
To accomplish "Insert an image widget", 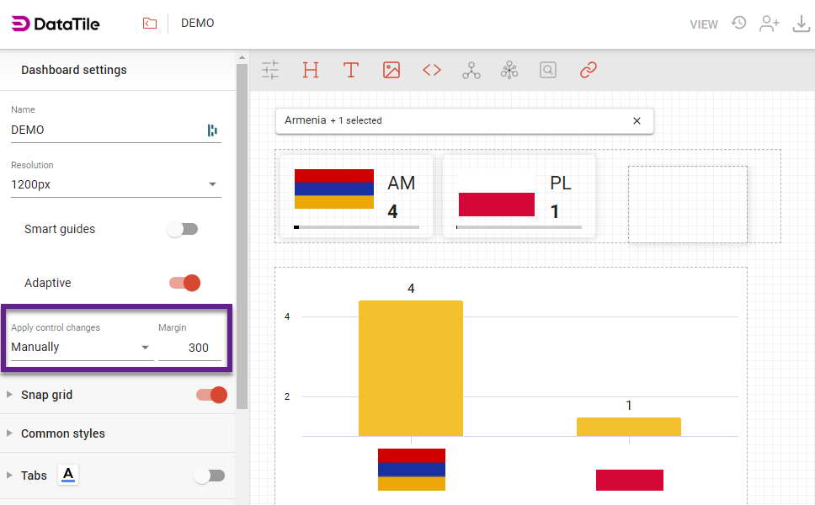I will pyautogui.click(x=392, y=70).
